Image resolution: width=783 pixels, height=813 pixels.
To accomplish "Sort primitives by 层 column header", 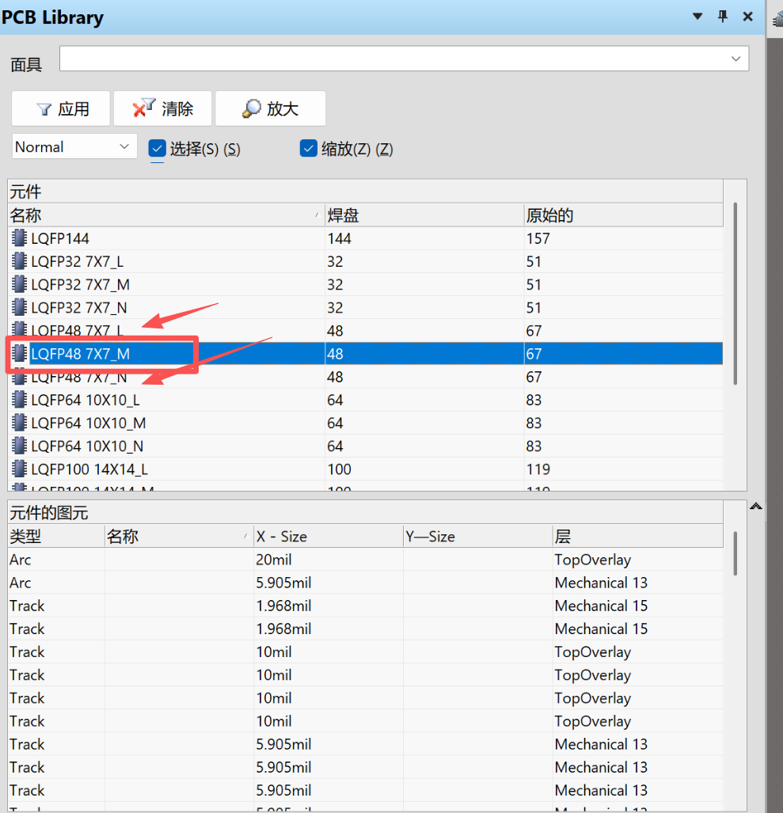I will point(637,537).
